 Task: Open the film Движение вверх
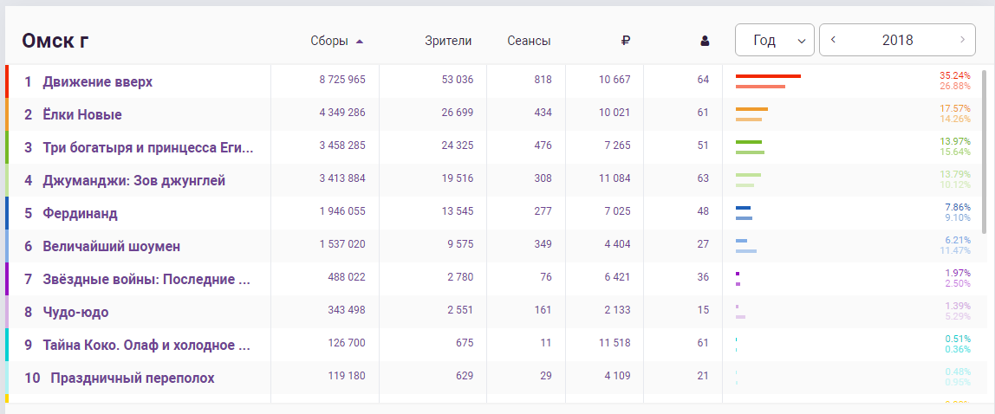tap(98, 81)
